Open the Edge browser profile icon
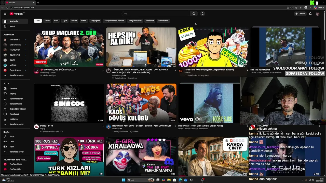The height and width of the screenshot is (183, 326). pos(306,8)
